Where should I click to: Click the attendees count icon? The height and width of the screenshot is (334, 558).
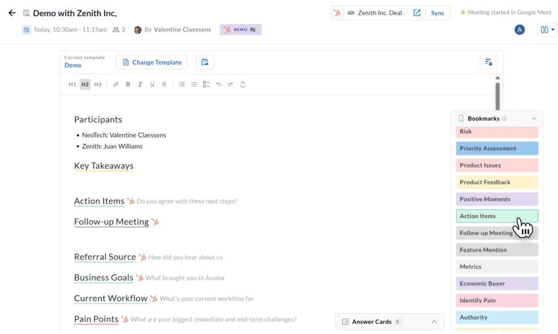coord(116,30)
